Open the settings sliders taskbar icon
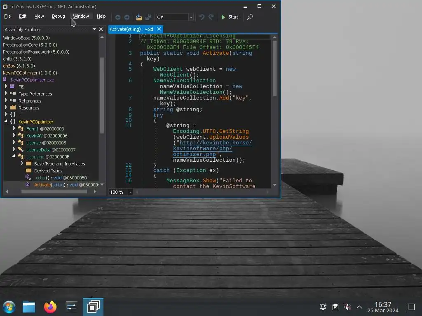Image resolution: width=422 pixels, height=316 pixels. point(72,307)
